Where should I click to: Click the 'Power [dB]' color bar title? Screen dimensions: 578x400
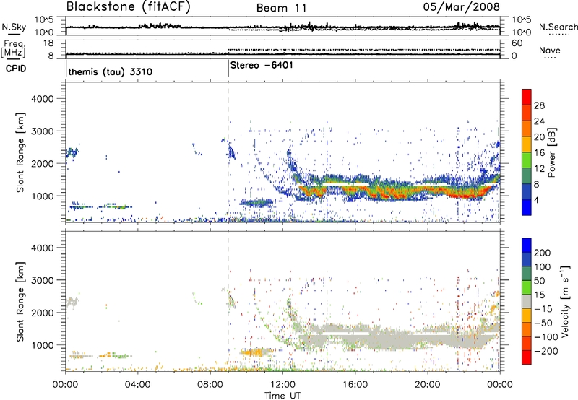pos(552,152)
